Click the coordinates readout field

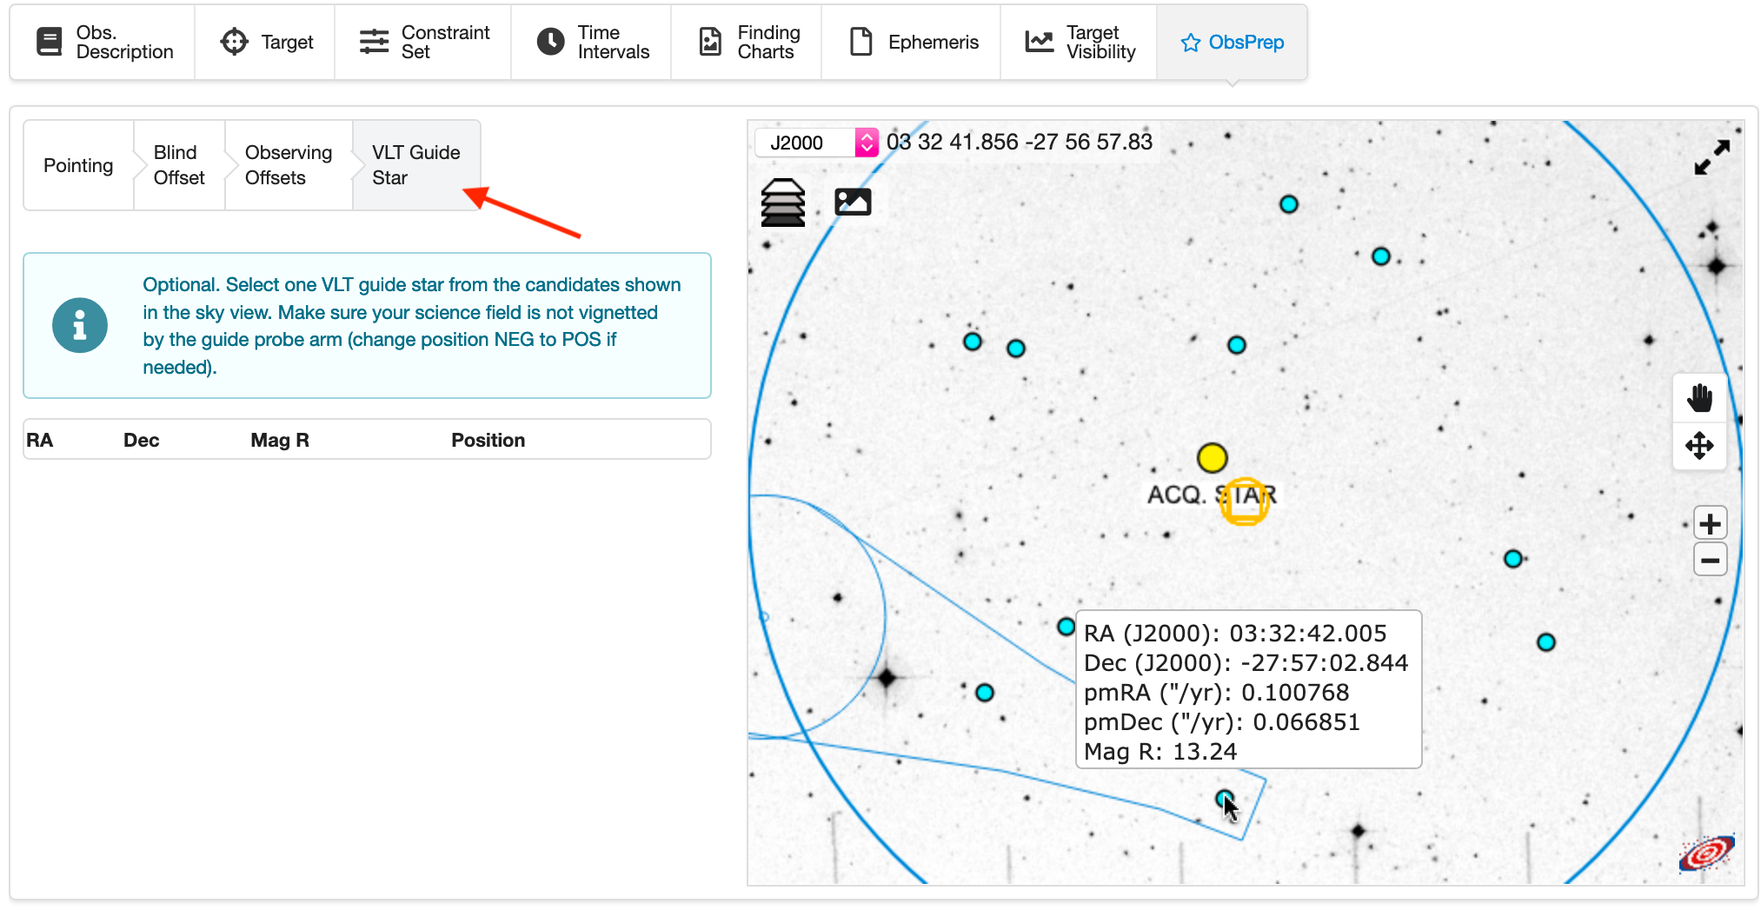tap(1020, 142)
